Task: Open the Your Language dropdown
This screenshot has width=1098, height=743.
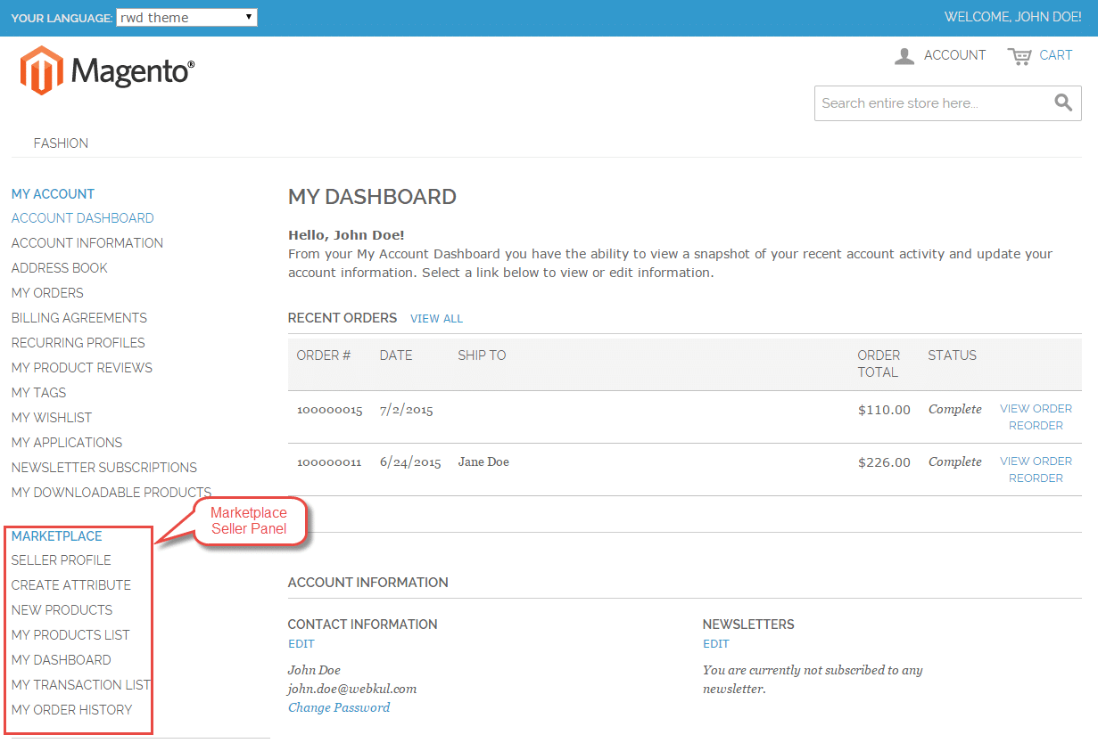Action: [x=186, y=18]
